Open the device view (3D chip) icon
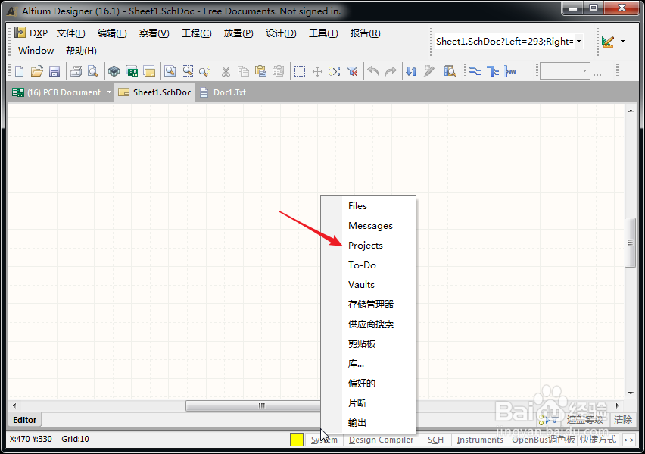 coord(114,71)
